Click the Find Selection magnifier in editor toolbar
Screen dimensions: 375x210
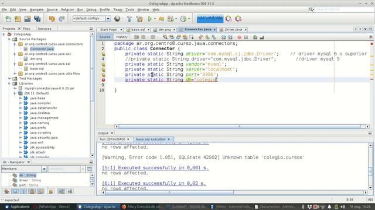click(x=165, y=37)
